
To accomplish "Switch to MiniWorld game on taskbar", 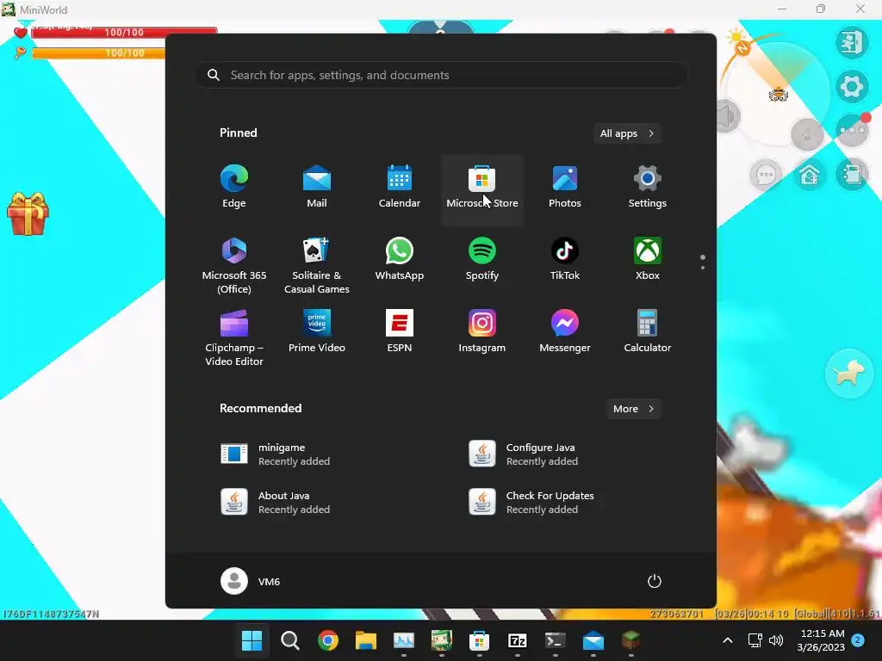I will [x=442, y=640].
